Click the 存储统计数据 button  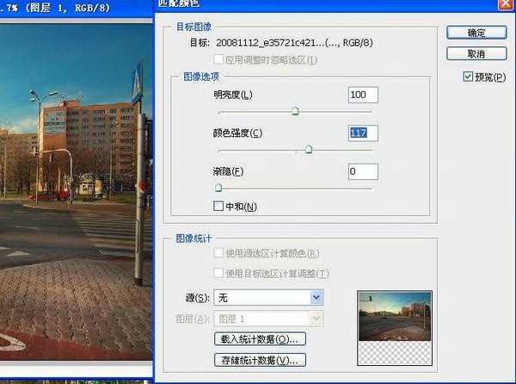click(260, 359)
